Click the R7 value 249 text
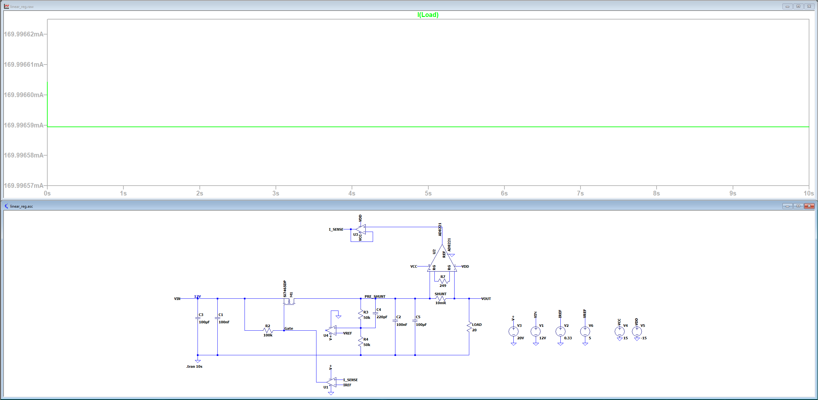Viewport: 818px width, 400px height. (443, 286)
